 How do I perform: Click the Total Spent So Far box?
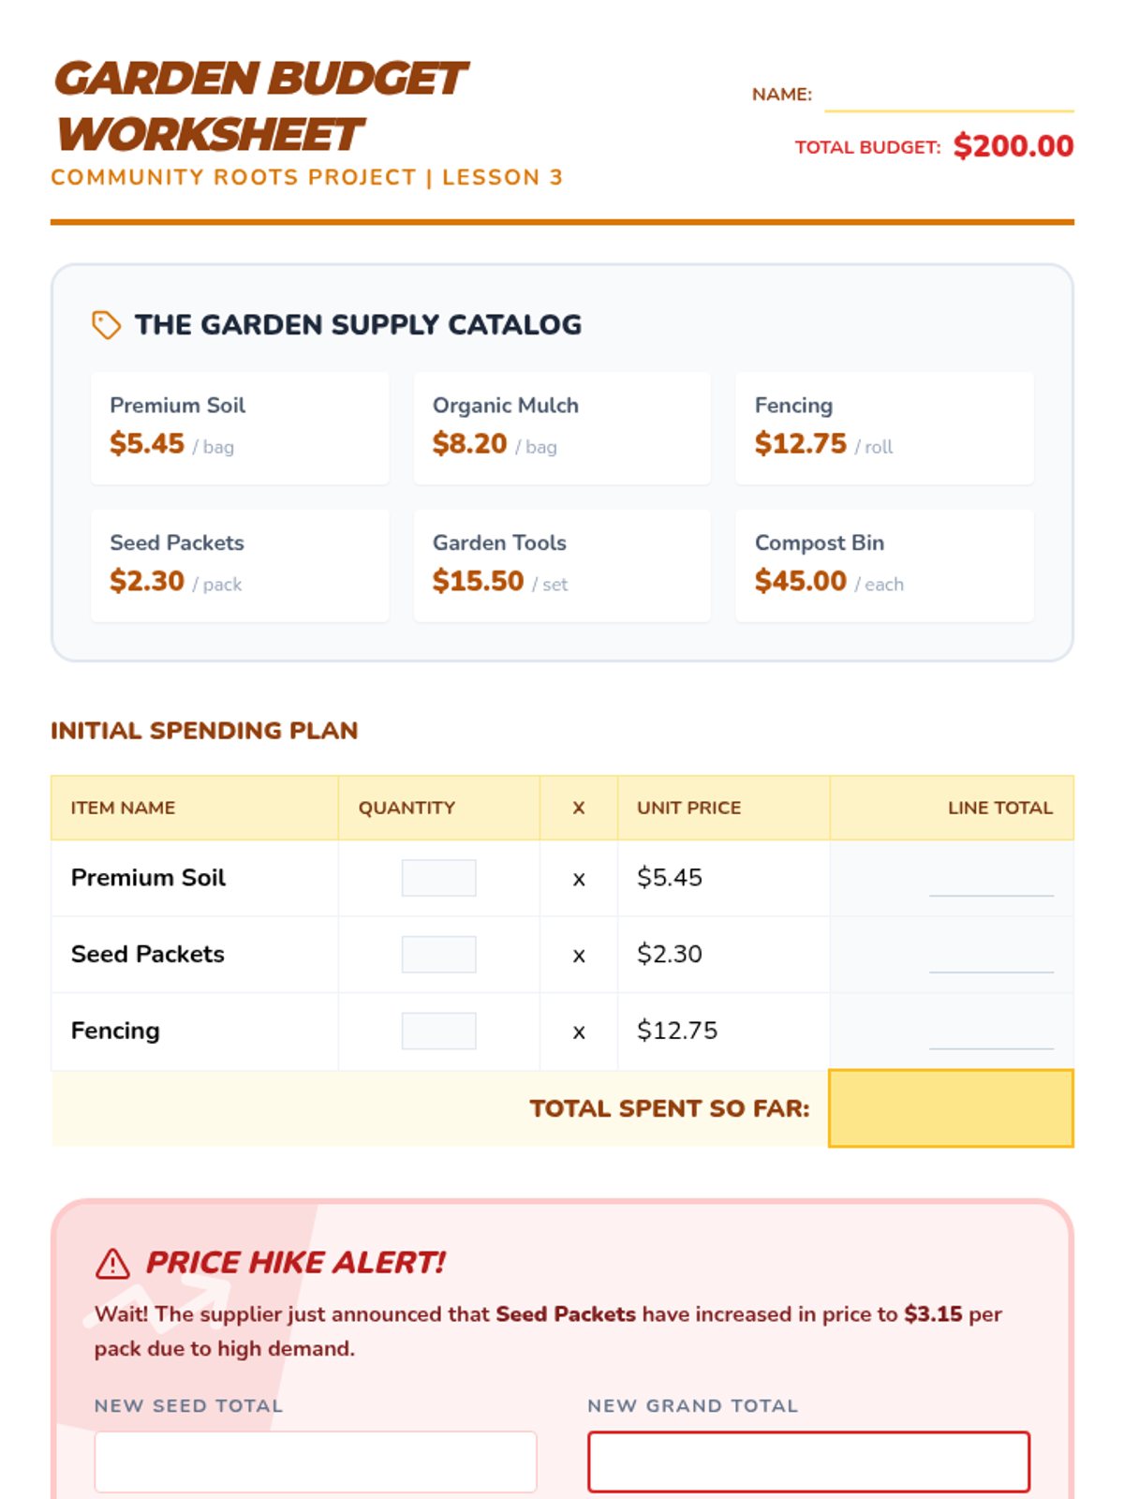951,1108
